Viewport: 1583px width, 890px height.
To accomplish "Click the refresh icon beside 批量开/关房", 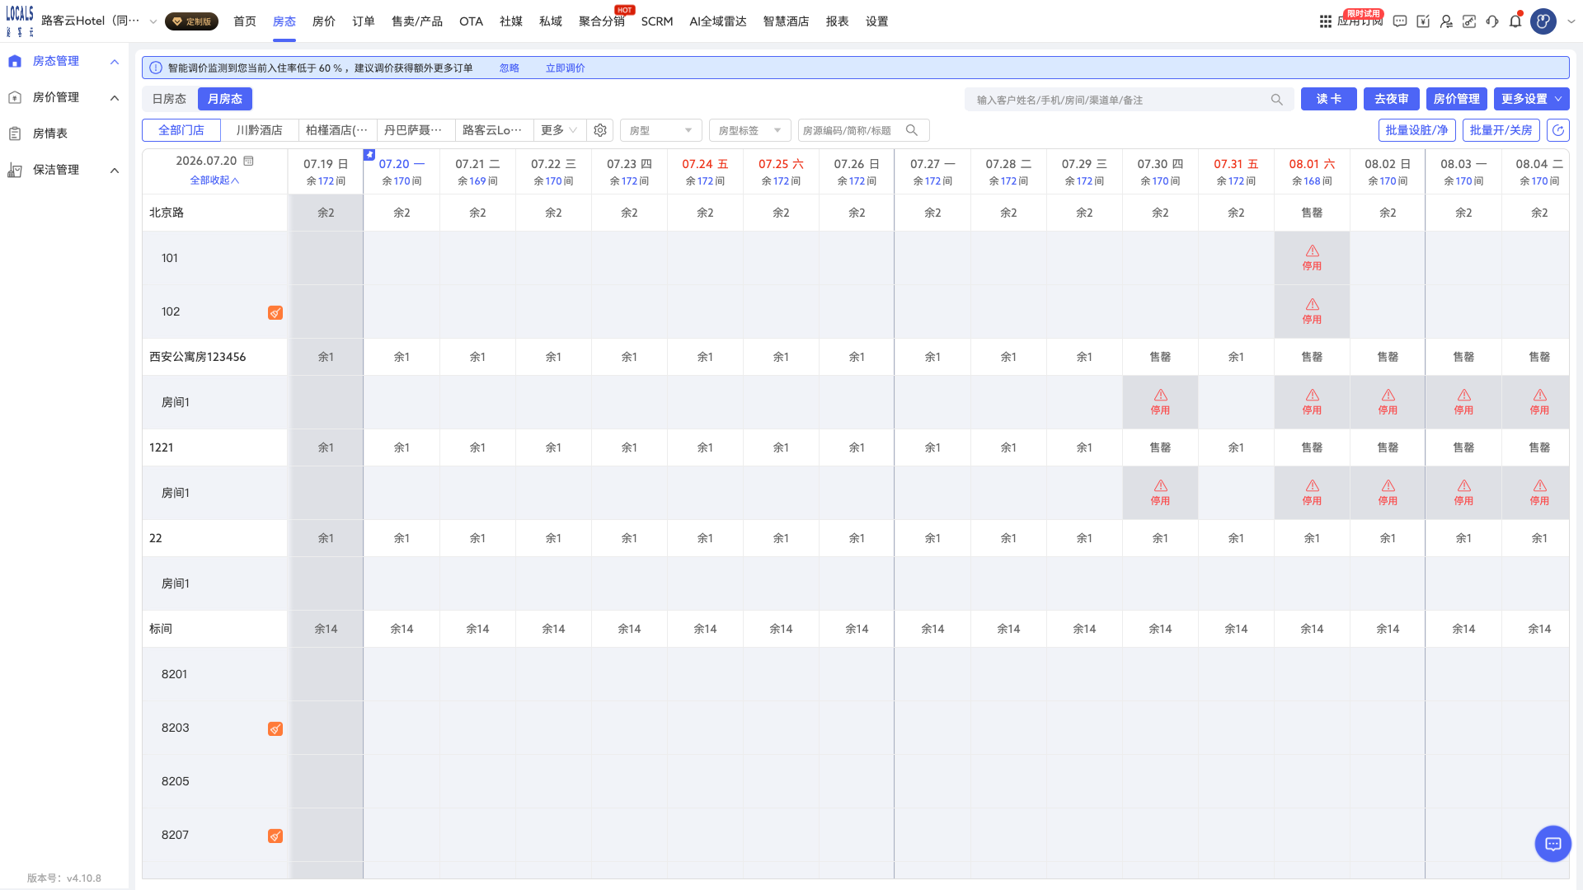I will tap(1558, 130).
